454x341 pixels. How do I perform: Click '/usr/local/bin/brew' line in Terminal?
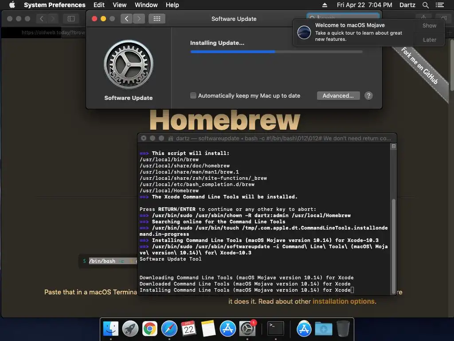pos(169,159)
